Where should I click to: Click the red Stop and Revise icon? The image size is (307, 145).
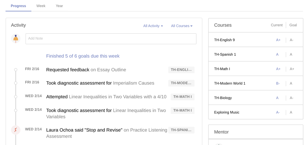16,130
